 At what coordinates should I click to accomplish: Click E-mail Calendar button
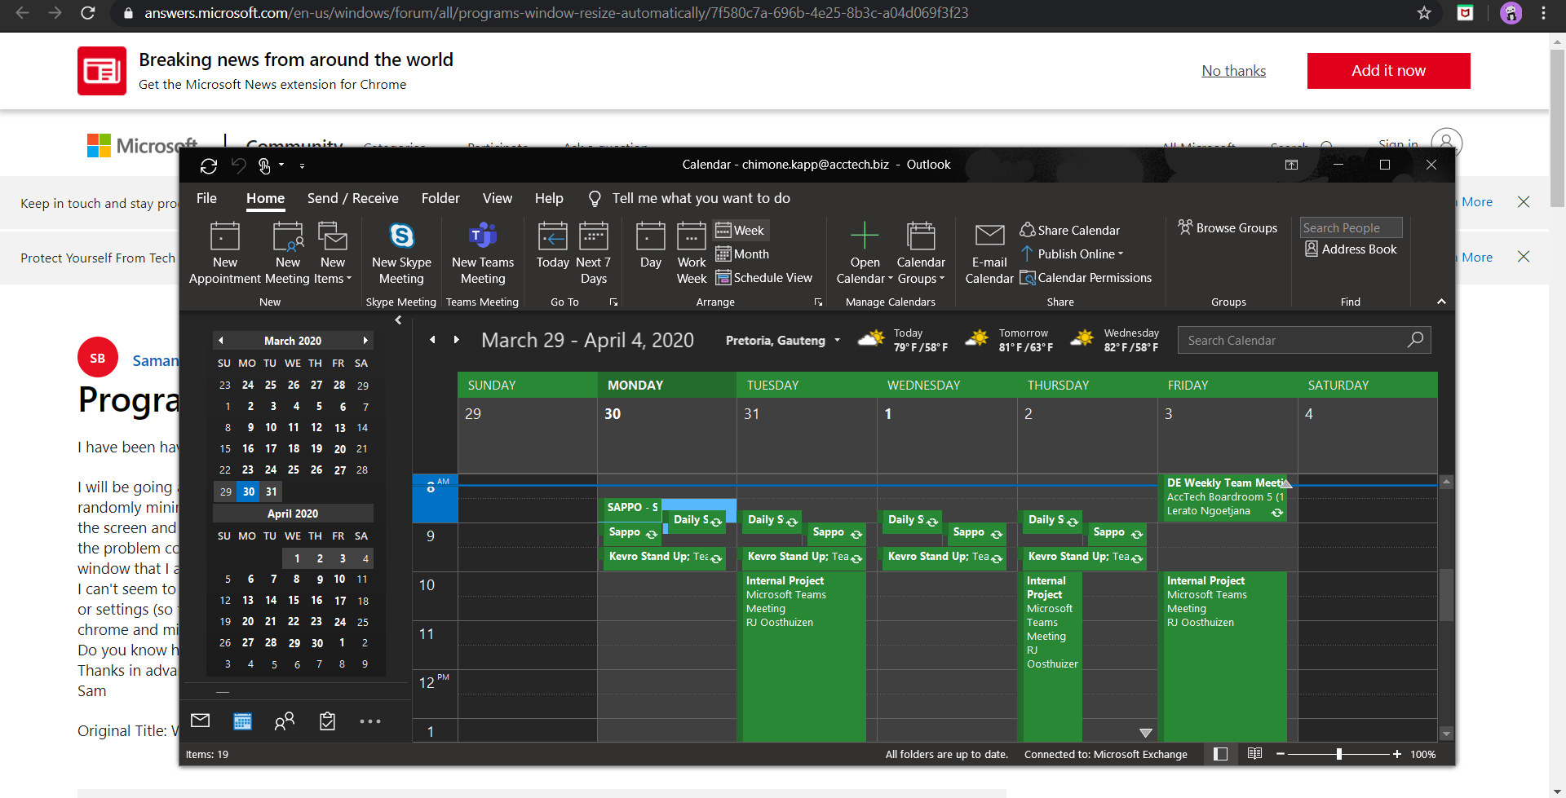[x=989, y=254]
